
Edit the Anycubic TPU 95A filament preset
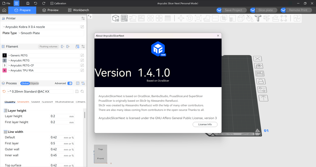point(82,70)
